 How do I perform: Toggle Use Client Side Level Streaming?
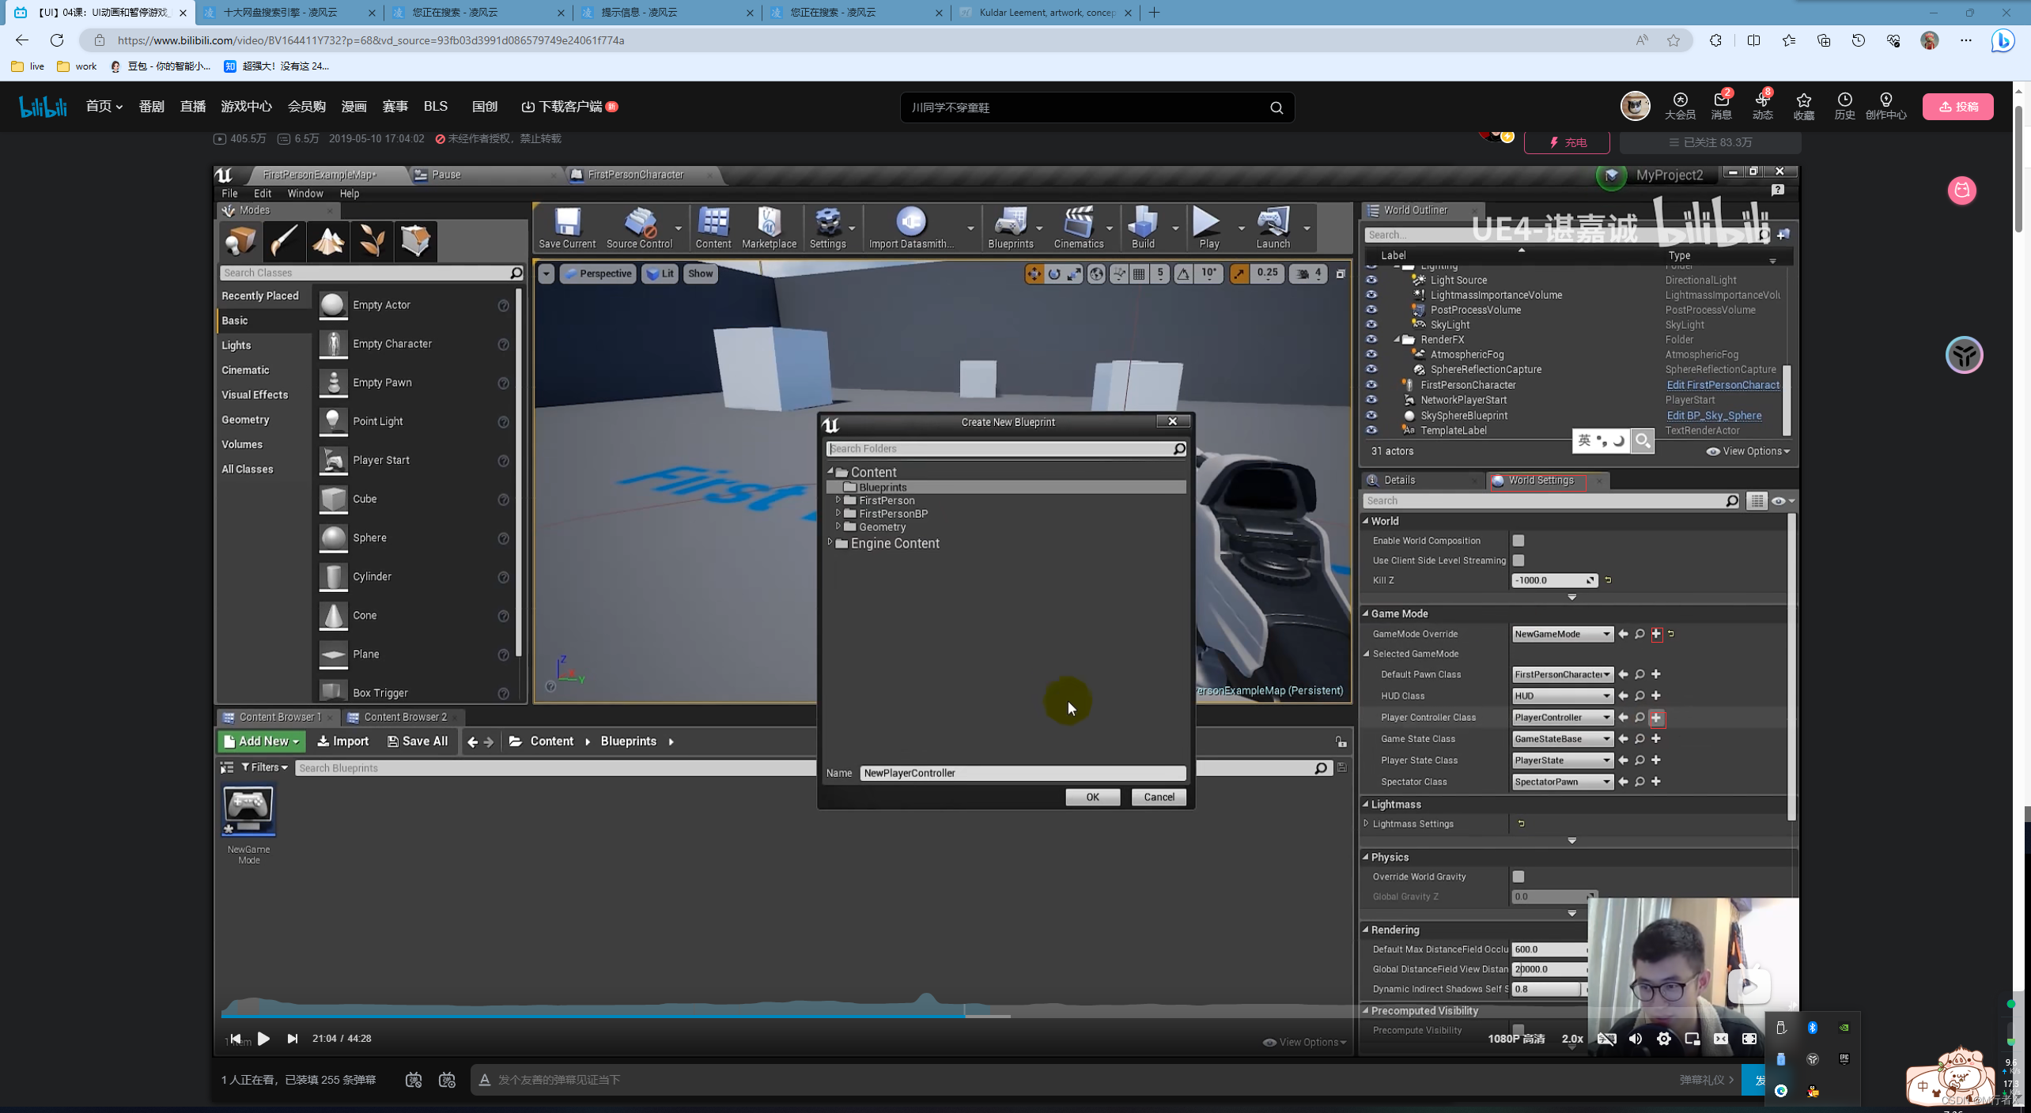(1519, 560)
